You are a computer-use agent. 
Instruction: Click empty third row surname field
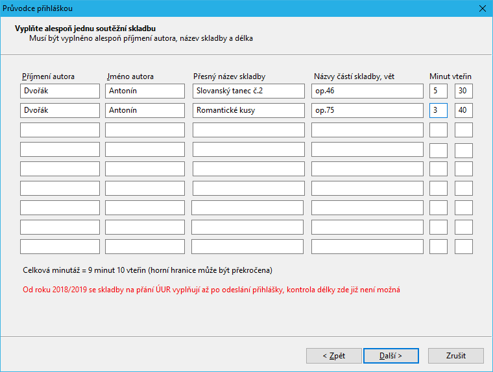(x=60, y=130)
